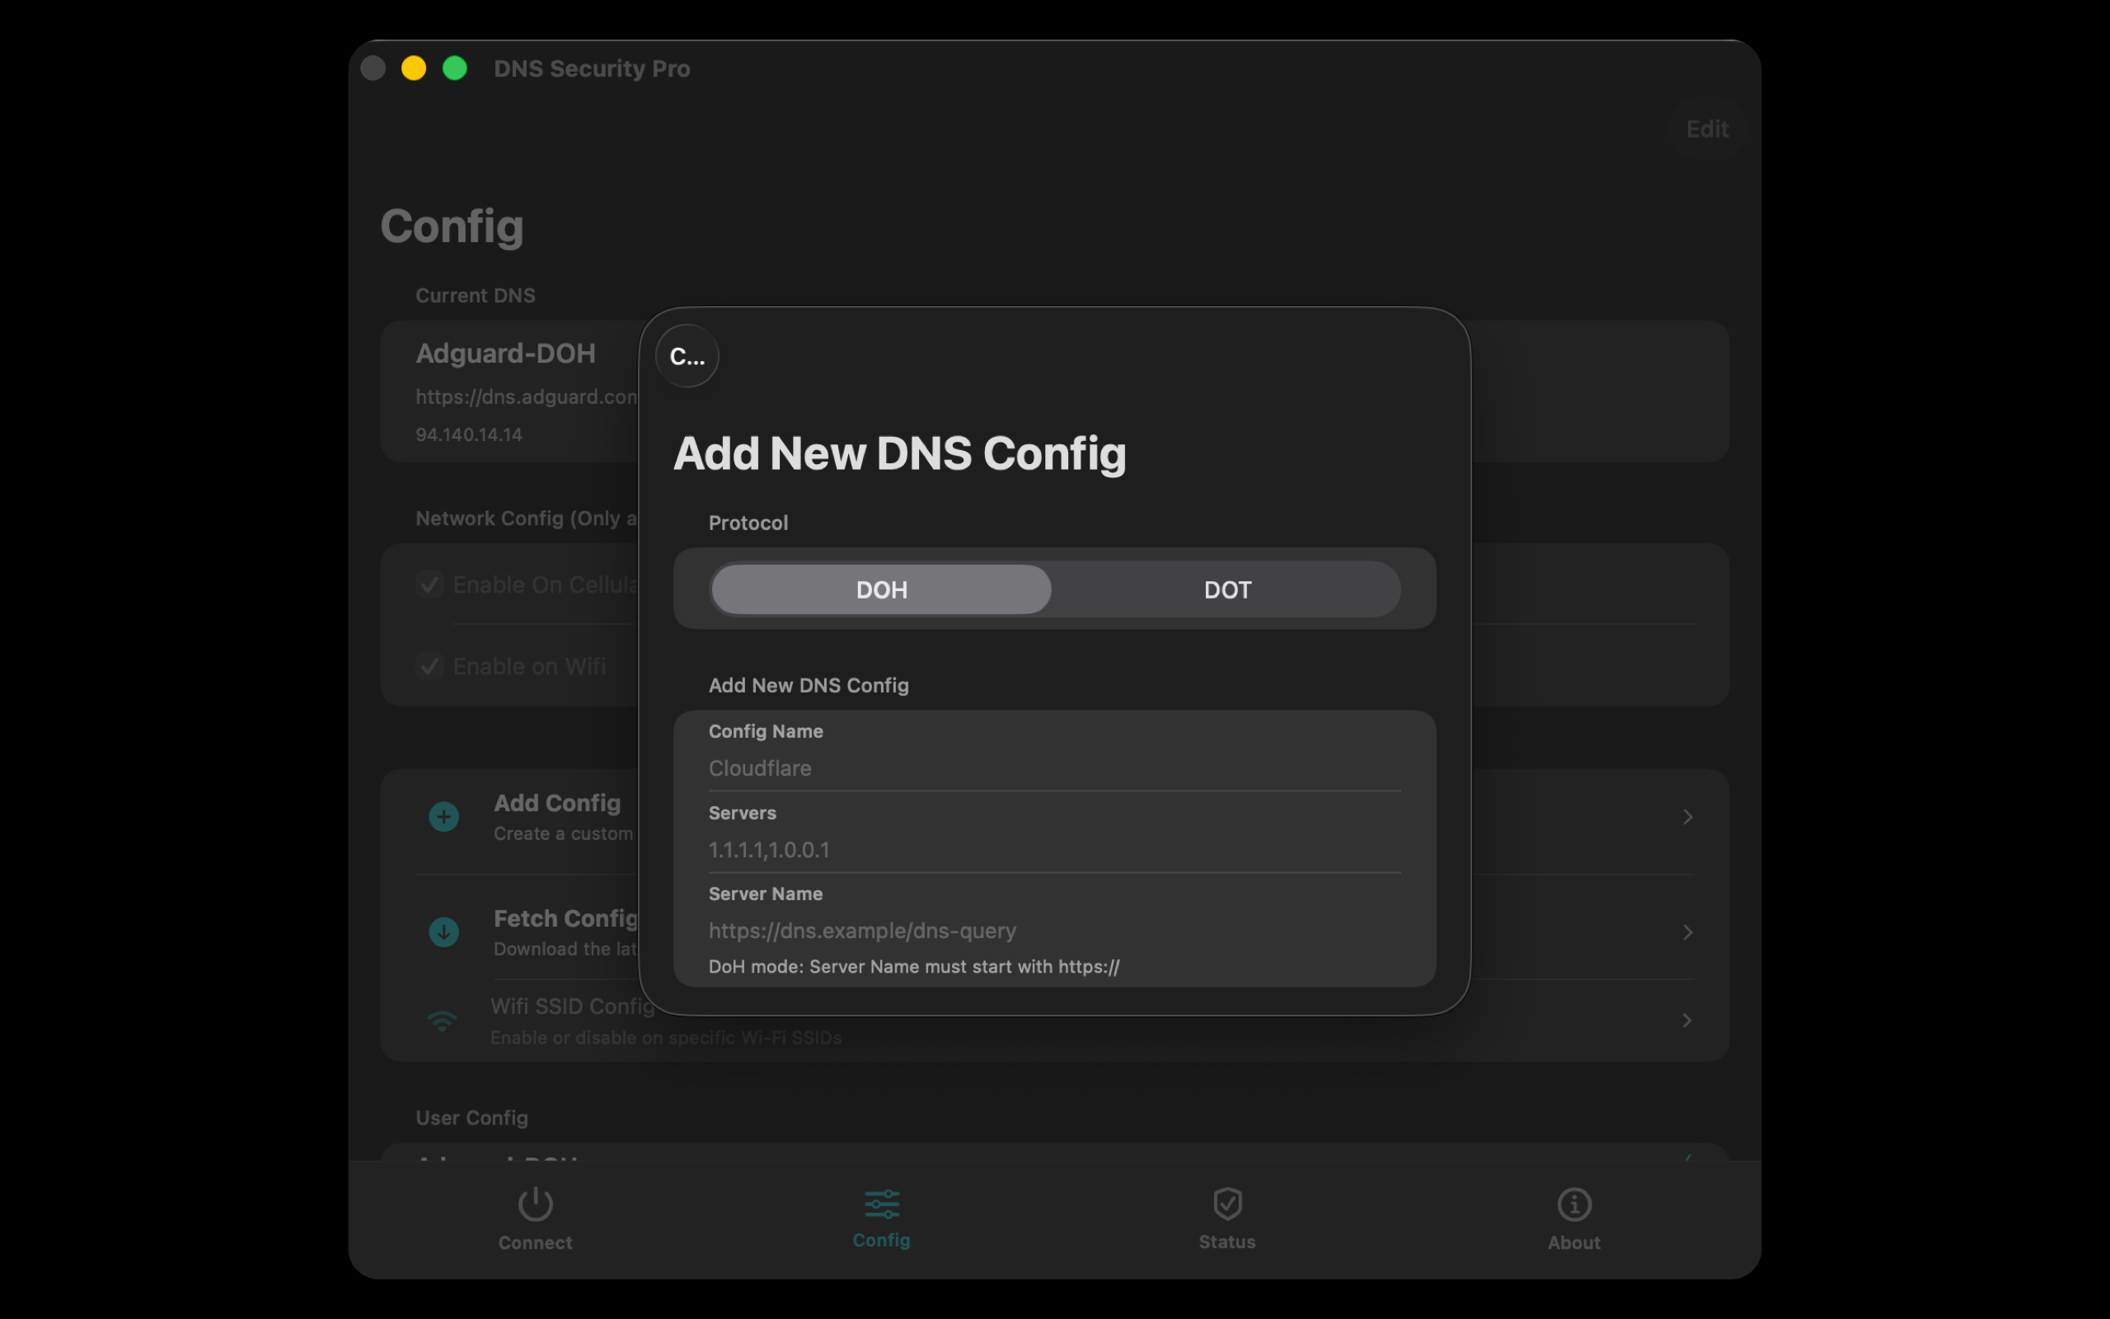Click the Config tab label
The height and width of the screenshot is (1319, 2110).
(881, 1240)
